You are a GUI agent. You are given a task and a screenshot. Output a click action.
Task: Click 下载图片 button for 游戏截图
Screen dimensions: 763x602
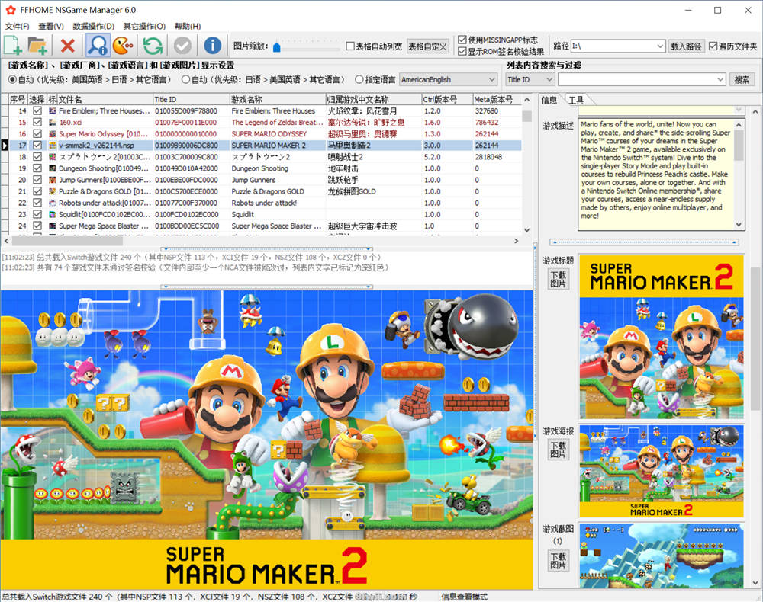coord(559,560)
